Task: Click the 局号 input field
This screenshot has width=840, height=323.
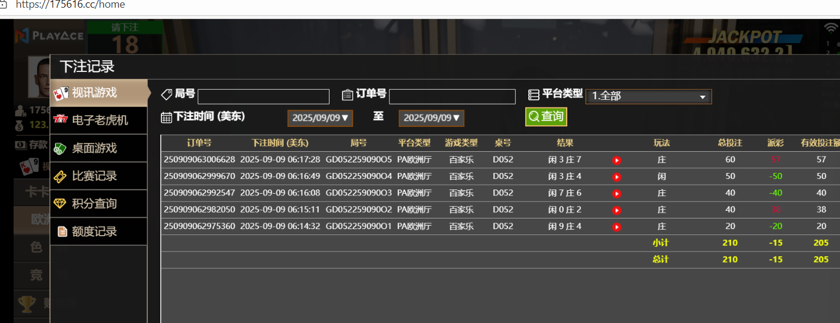Action: click(x=263, y=96)
